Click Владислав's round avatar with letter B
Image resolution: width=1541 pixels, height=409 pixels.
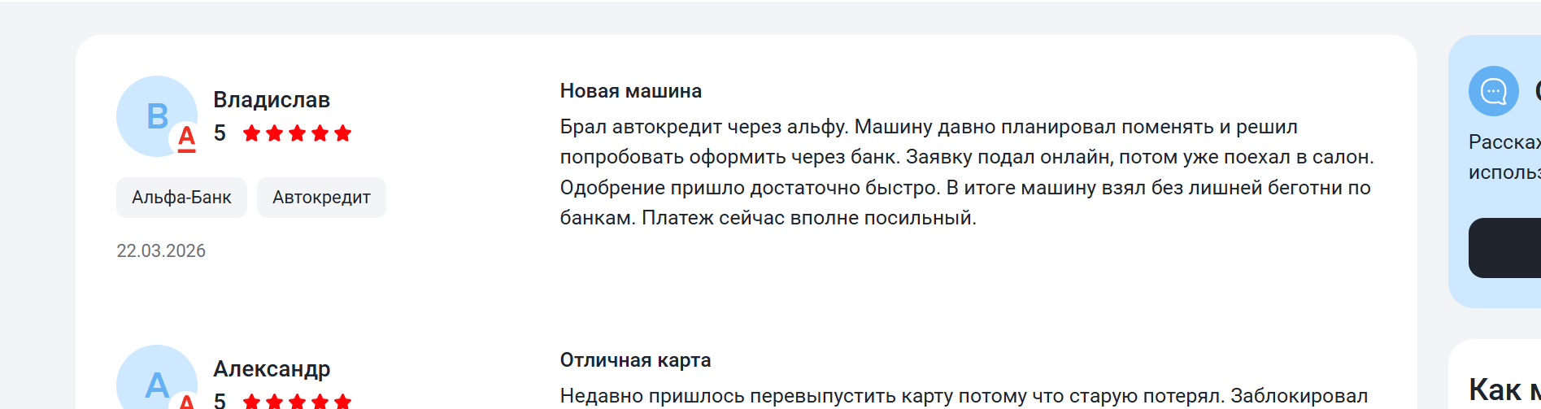[x=151, y=111]
